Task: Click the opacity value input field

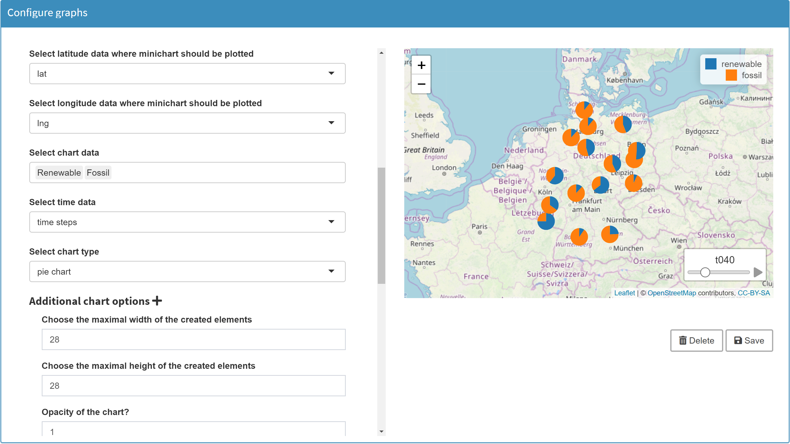Action: 194,432
